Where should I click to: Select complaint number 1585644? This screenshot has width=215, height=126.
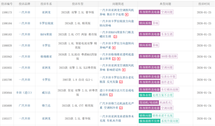(7, 93)
